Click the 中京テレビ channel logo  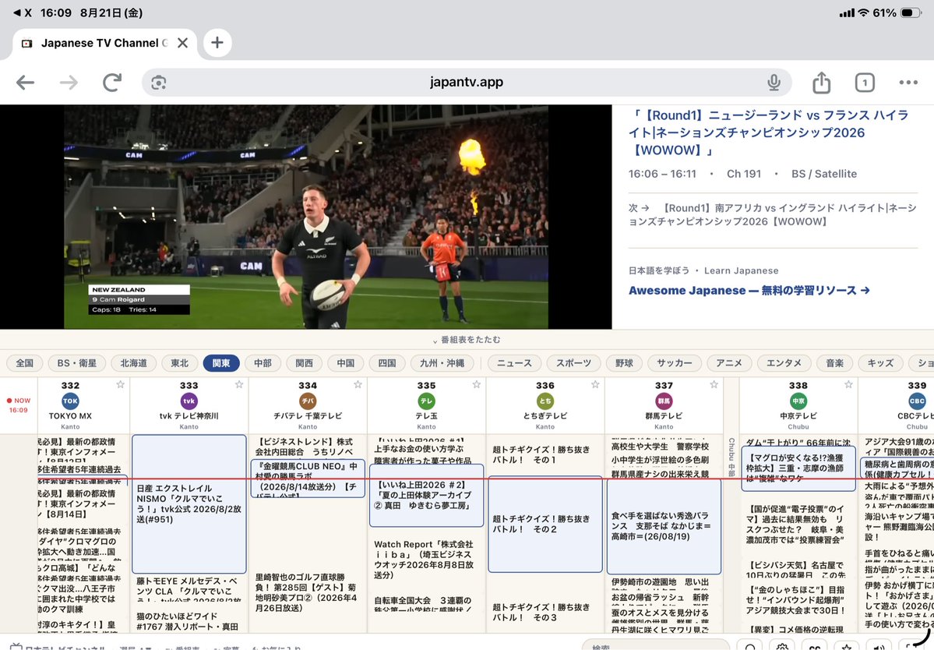point(798,401)
